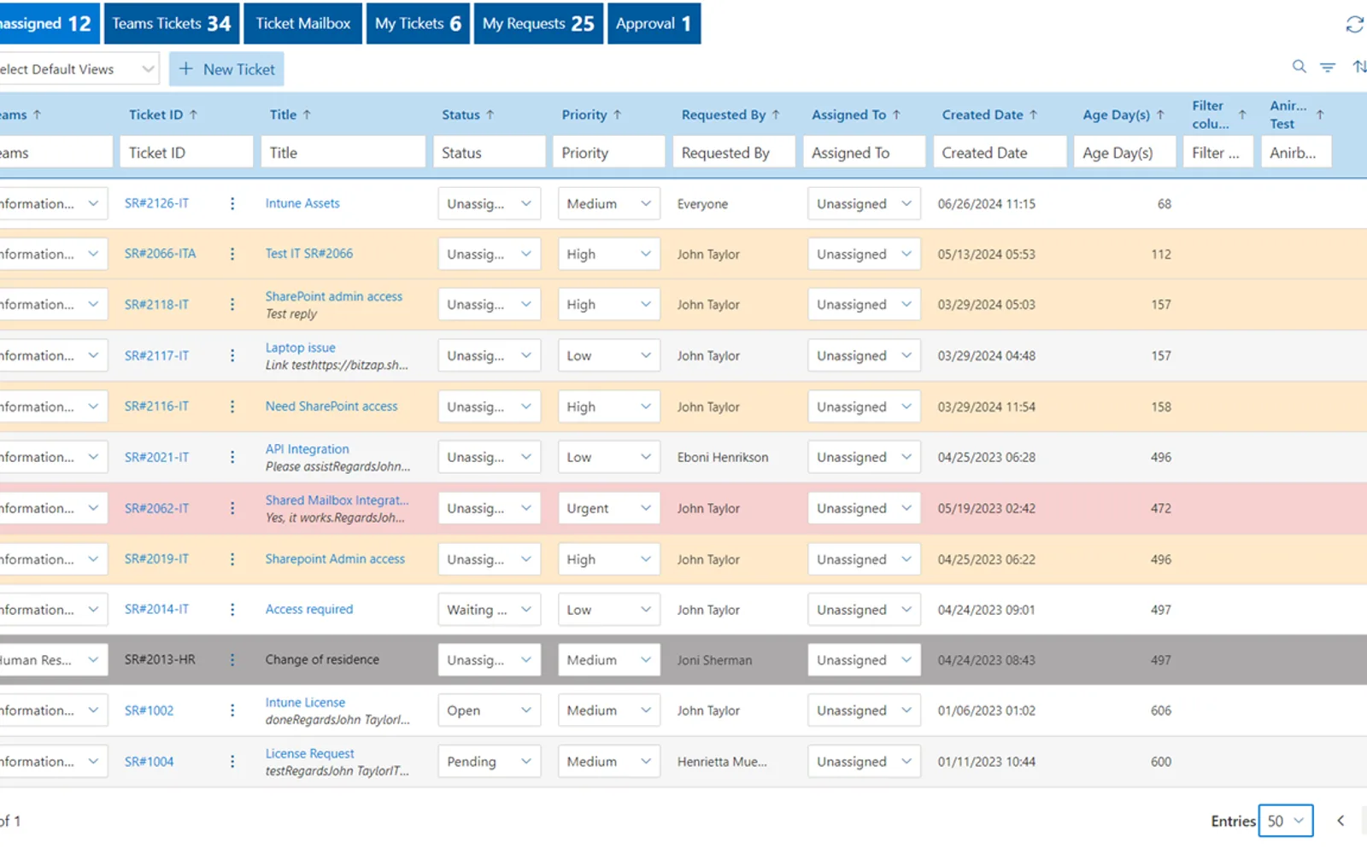Open the search magnifier icon

[1299, 67]
